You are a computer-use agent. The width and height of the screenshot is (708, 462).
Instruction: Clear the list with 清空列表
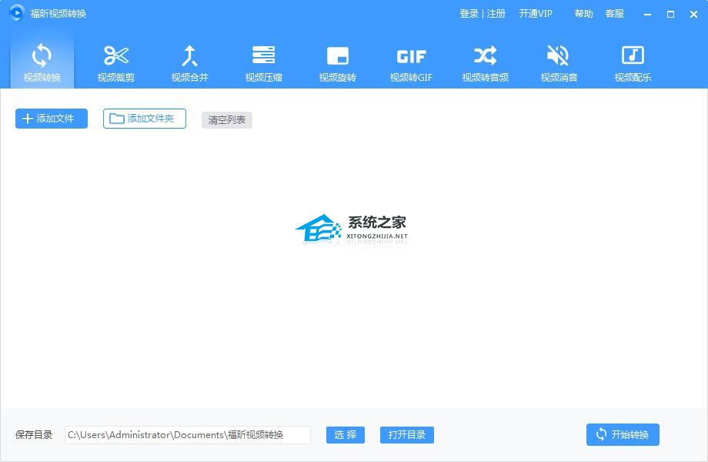(227, 120)
